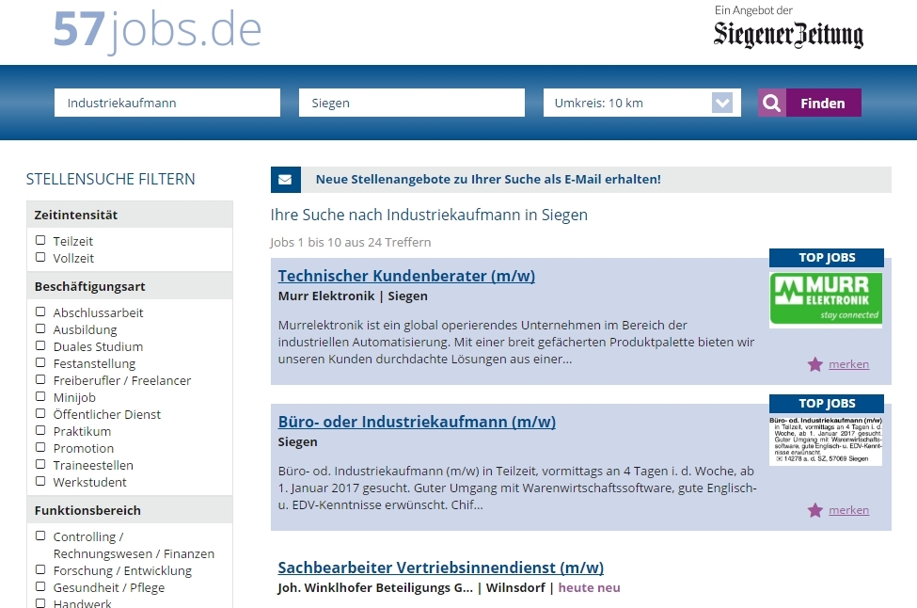Click the envelope email alert icon
The height and width of the screenshot is (608, 917).
pos(285,180)
